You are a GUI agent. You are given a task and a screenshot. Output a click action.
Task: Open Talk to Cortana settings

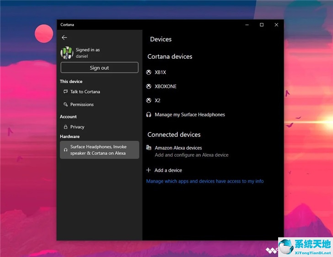pos(85,92)
